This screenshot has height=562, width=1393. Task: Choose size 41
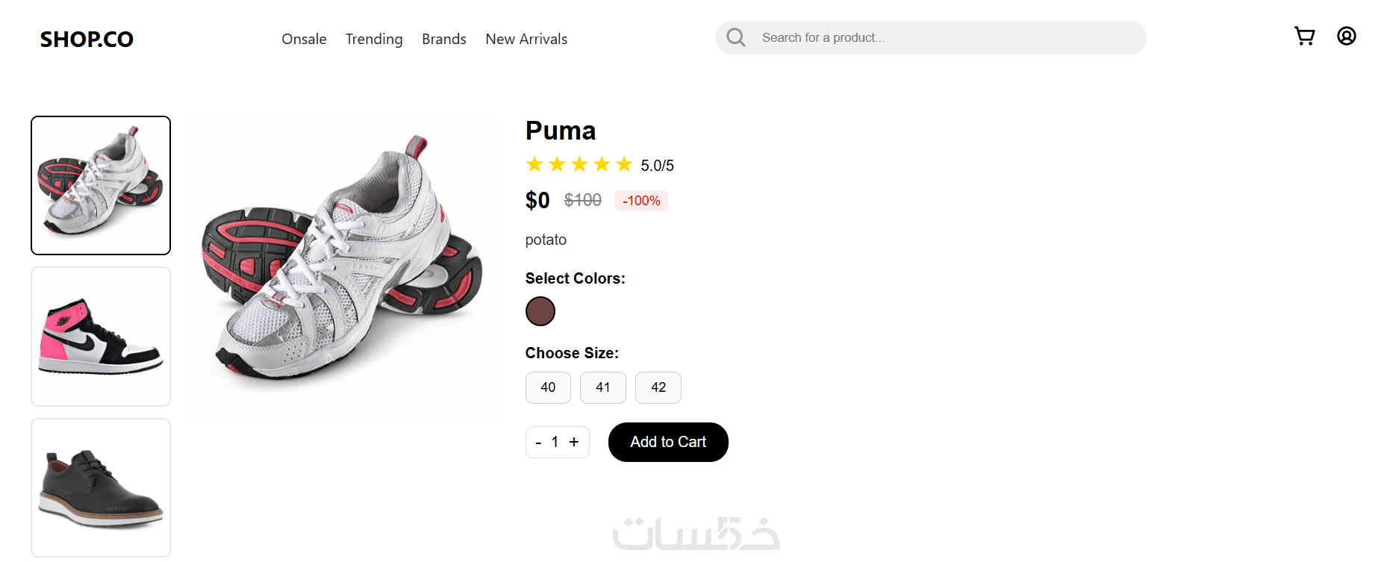pos(603,387)
